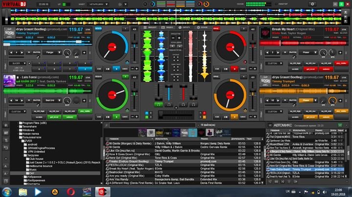
Task: Click the CUE button on deck 1
Action: [x=98, y=69]
